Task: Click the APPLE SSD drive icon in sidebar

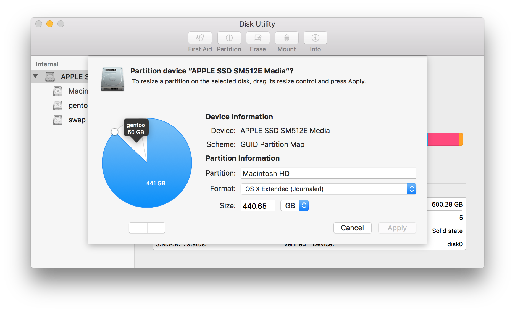Action: (x=51, y=76)
